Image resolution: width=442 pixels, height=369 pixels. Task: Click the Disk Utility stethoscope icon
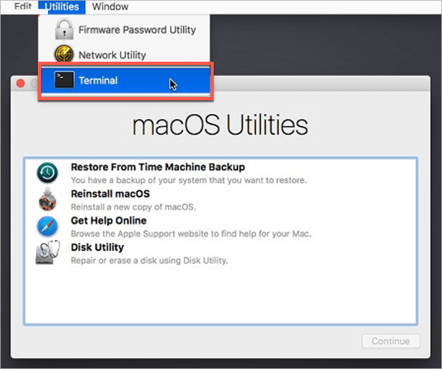pos(47,253)
